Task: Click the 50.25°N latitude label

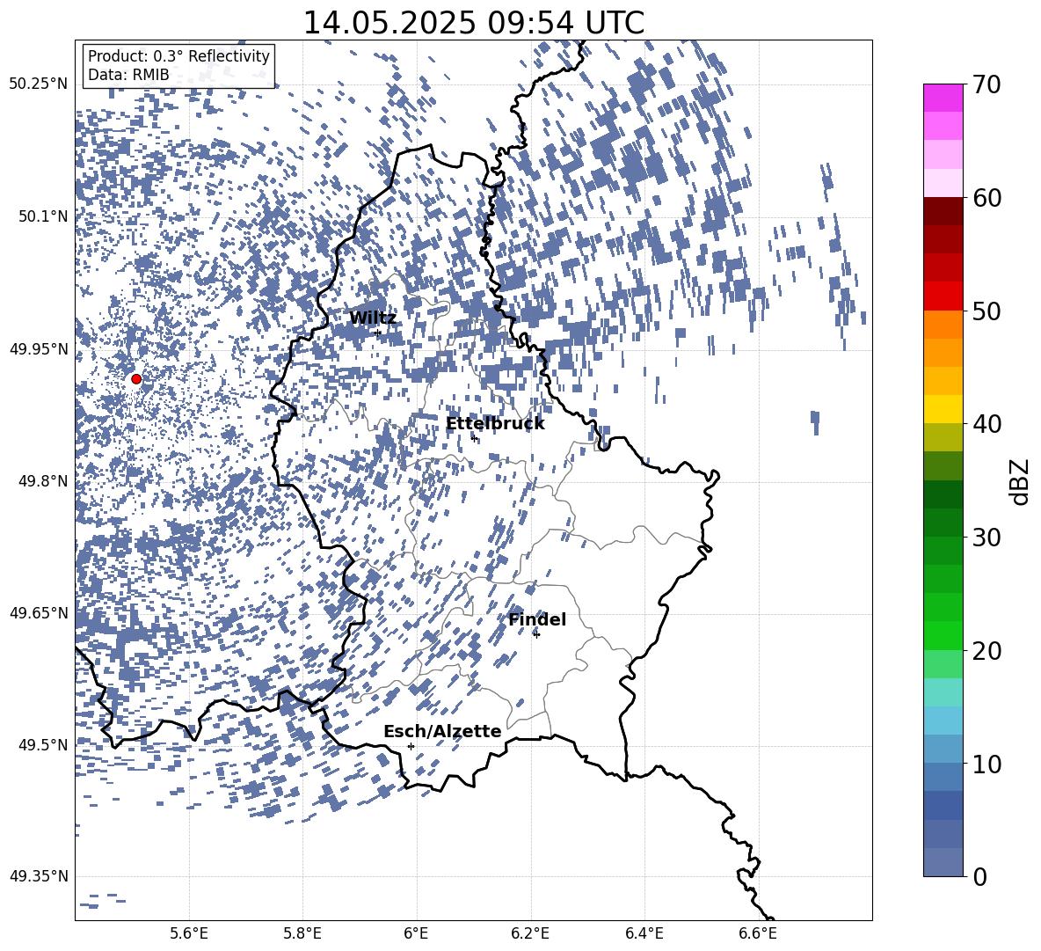Action: [x=39, y=84]
